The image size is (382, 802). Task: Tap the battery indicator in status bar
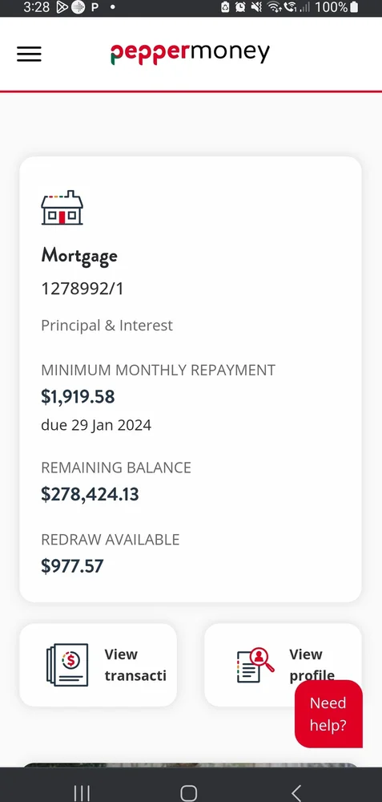point(354,7)
